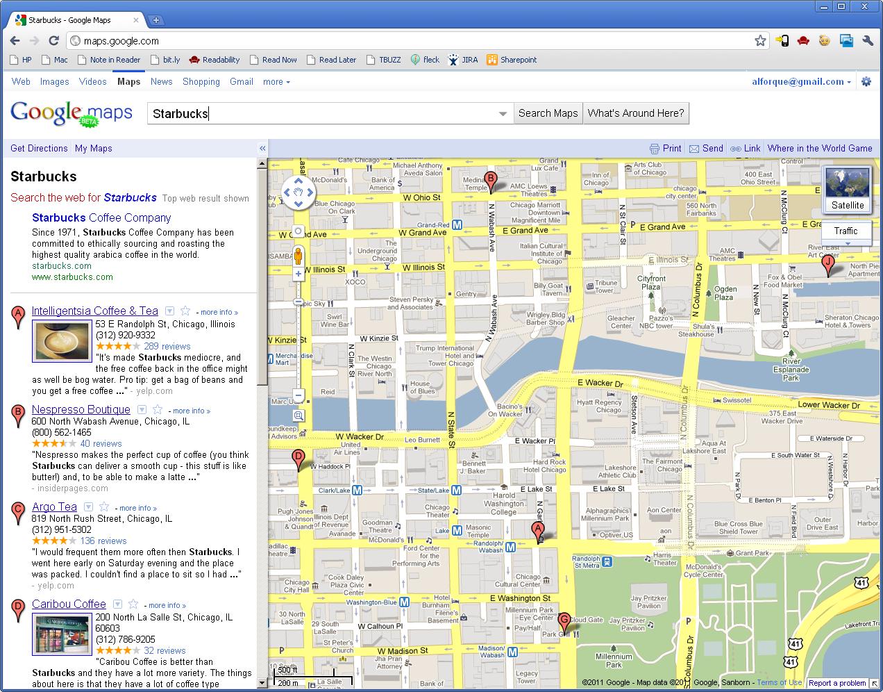Screen dimensions: 883x692
Task: Click map marker A on Randolph St
Action: pyautogui.click(x=537, y=532)
